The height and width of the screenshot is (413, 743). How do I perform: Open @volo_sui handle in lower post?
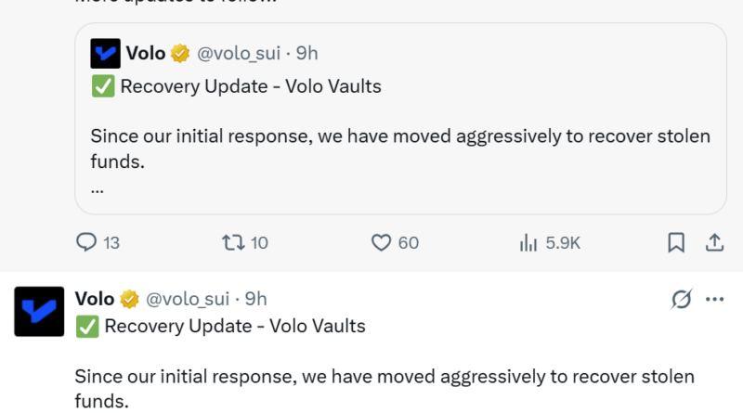pyautogui.click(x=189, y=299)
